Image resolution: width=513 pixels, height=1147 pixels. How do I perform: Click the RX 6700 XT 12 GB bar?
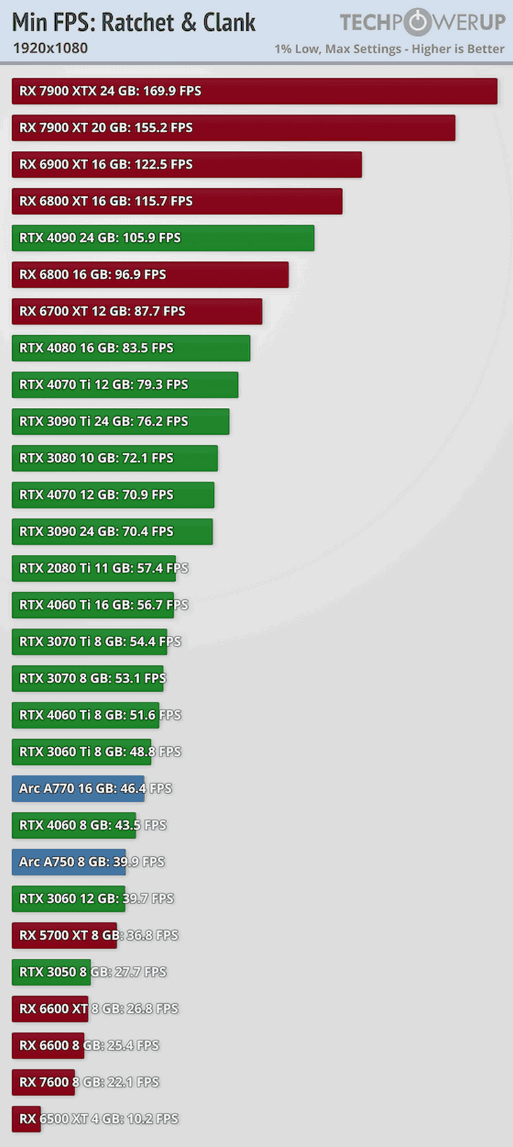coord(137,311)
